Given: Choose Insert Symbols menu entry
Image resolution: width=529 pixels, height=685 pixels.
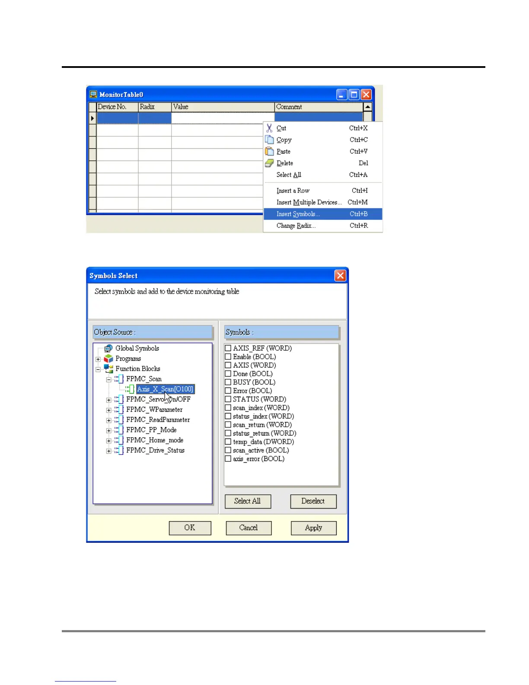Looking at the screenshot, I should click(322, 214).
